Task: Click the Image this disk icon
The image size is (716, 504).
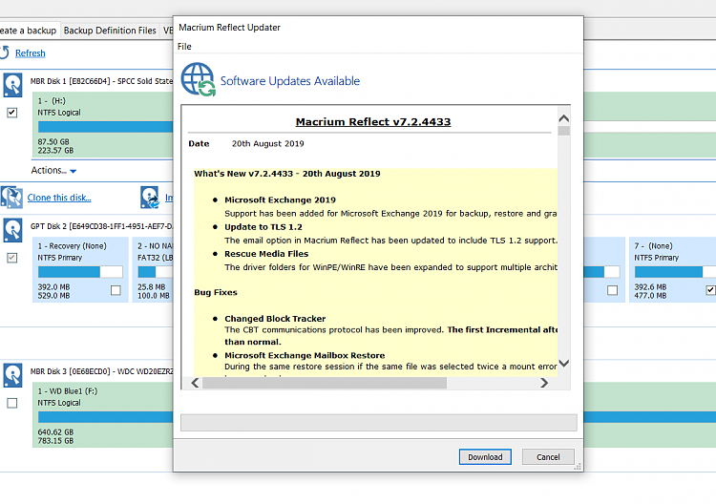Action: pos(149,198)
